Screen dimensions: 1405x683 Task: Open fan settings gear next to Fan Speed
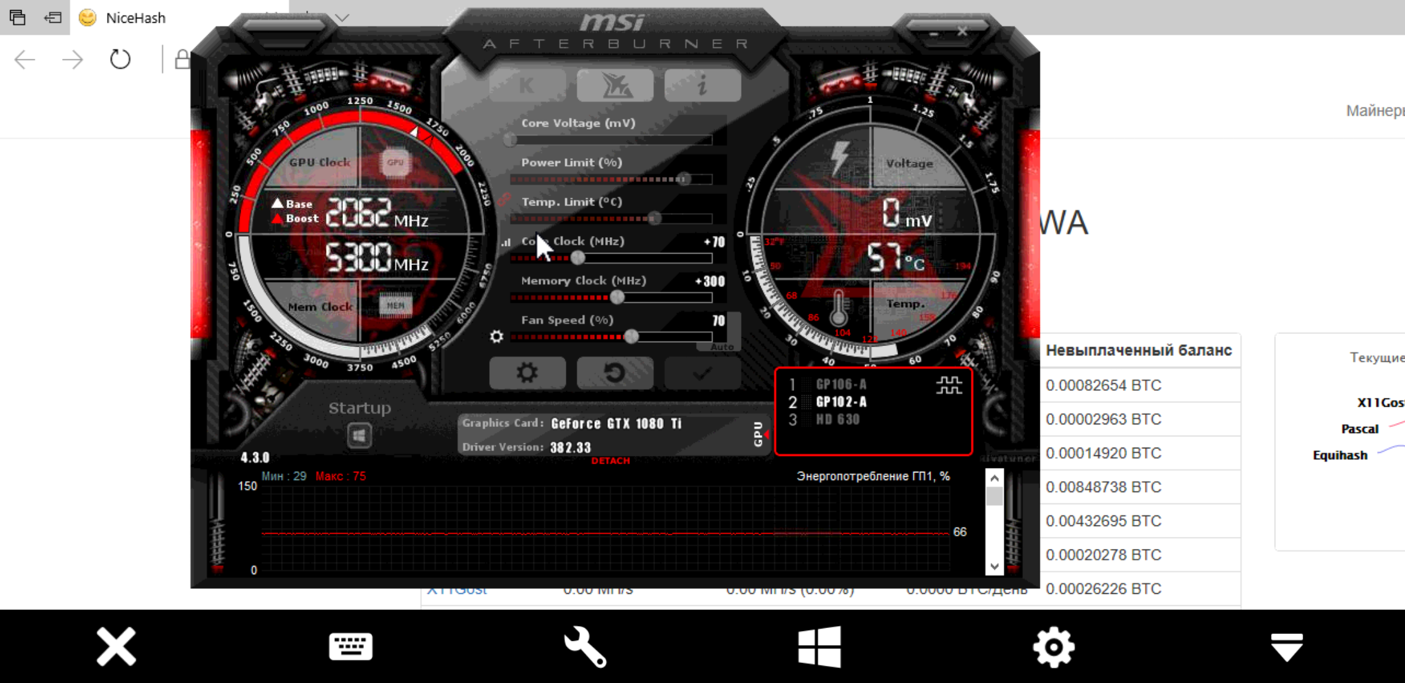click(497, 336)
